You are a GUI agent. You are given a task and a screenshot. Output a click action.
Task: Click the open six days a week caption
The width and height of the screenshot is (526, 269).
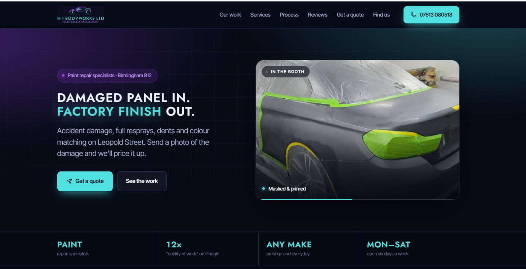[x=388, y=254]
